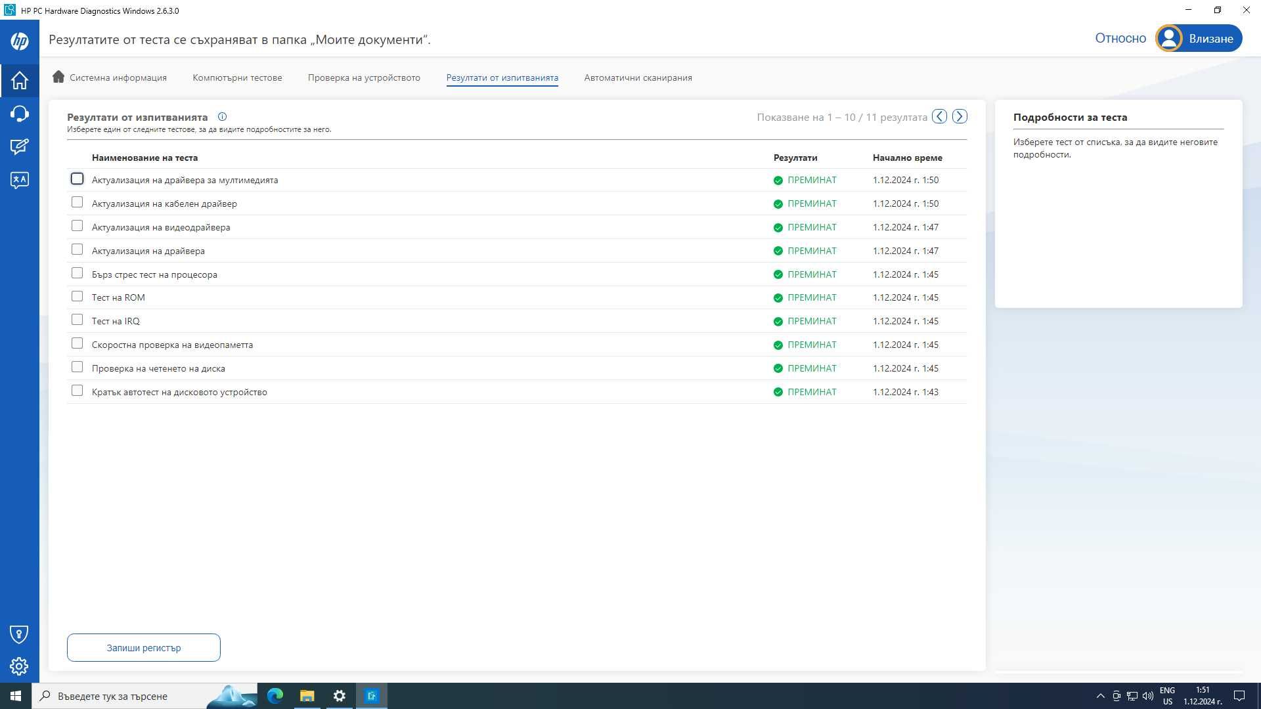The height and width of the screenshot is (709, 1261).
Task: Click the network tray icon
Action: click(1132, 696)
